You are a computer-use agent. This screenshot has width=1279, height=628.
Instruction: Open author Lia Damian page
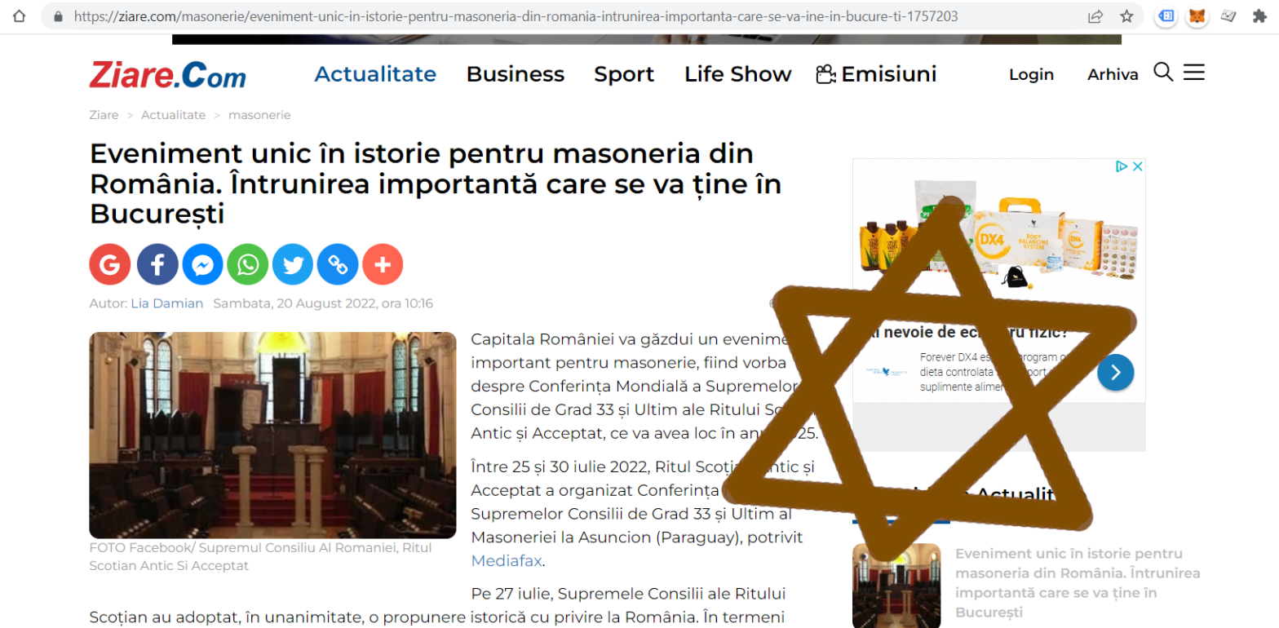click(167, 303)
